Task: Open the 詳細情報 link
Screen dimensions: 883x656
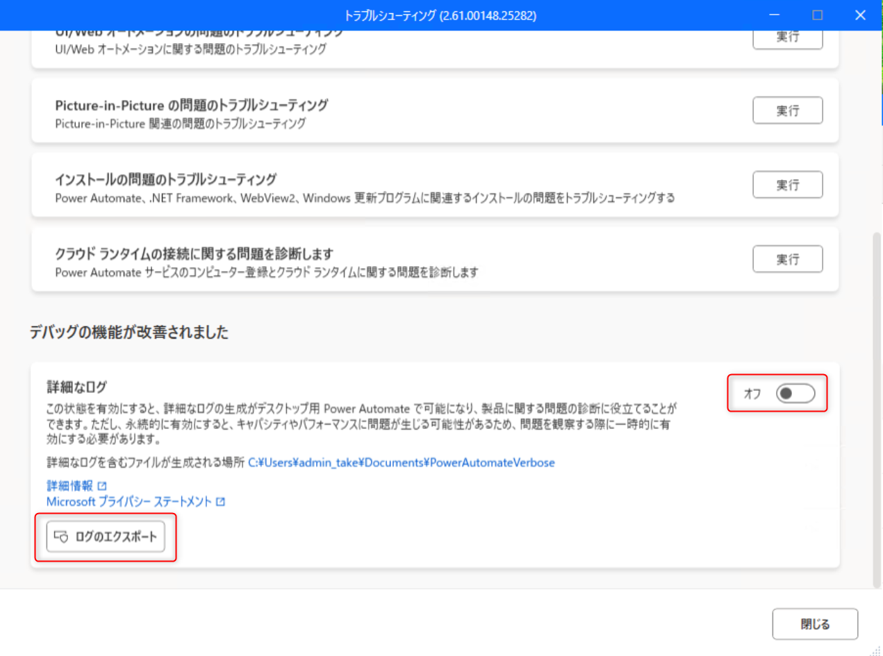Action: 70,486
